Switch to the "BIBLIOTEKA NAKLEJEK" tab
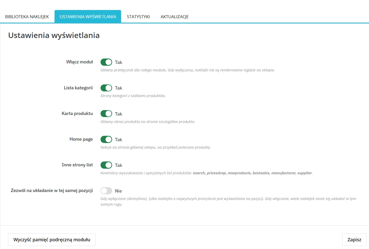Viewport: 369px width, 249px height. point(26,16)
